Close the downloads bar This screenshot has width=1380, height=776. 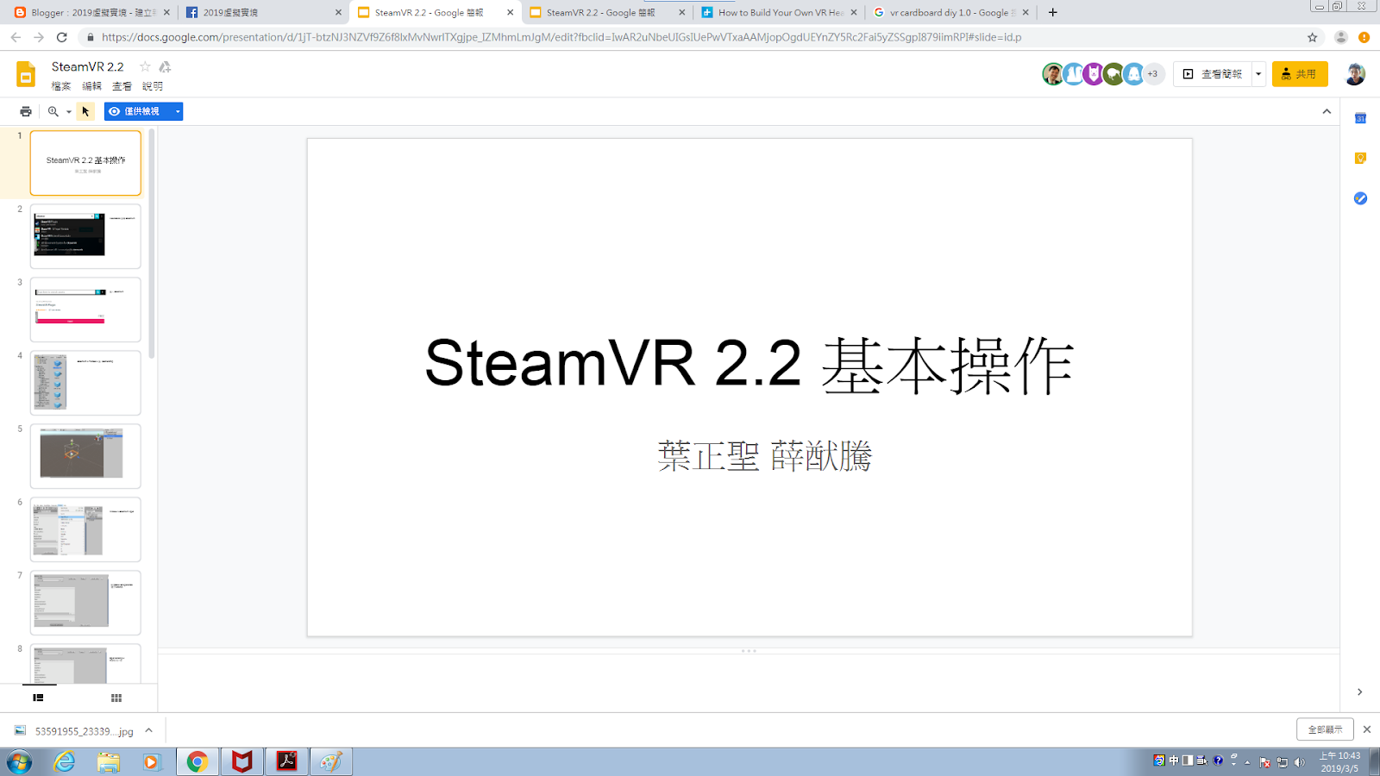tap(1367, 729)
